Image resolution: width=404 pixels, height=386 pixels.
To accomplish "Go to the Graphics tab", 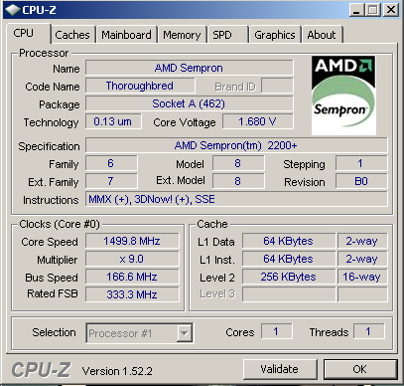I will pos(275,35).
